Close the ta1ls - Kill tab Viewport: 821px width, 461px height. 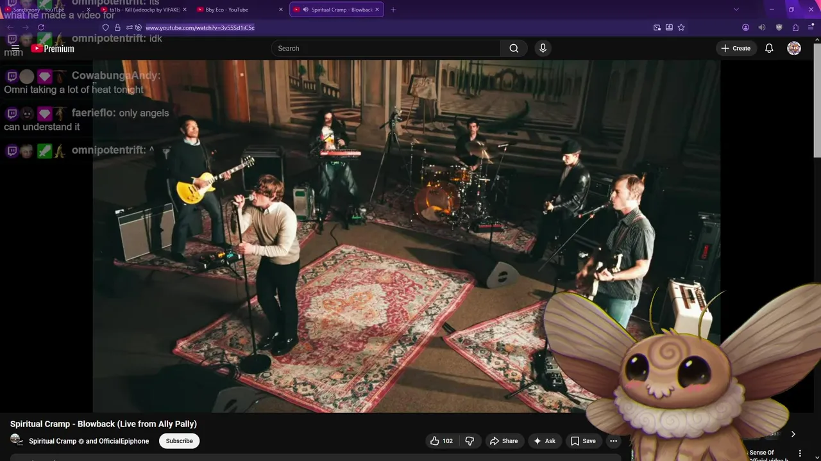point(185,10)
